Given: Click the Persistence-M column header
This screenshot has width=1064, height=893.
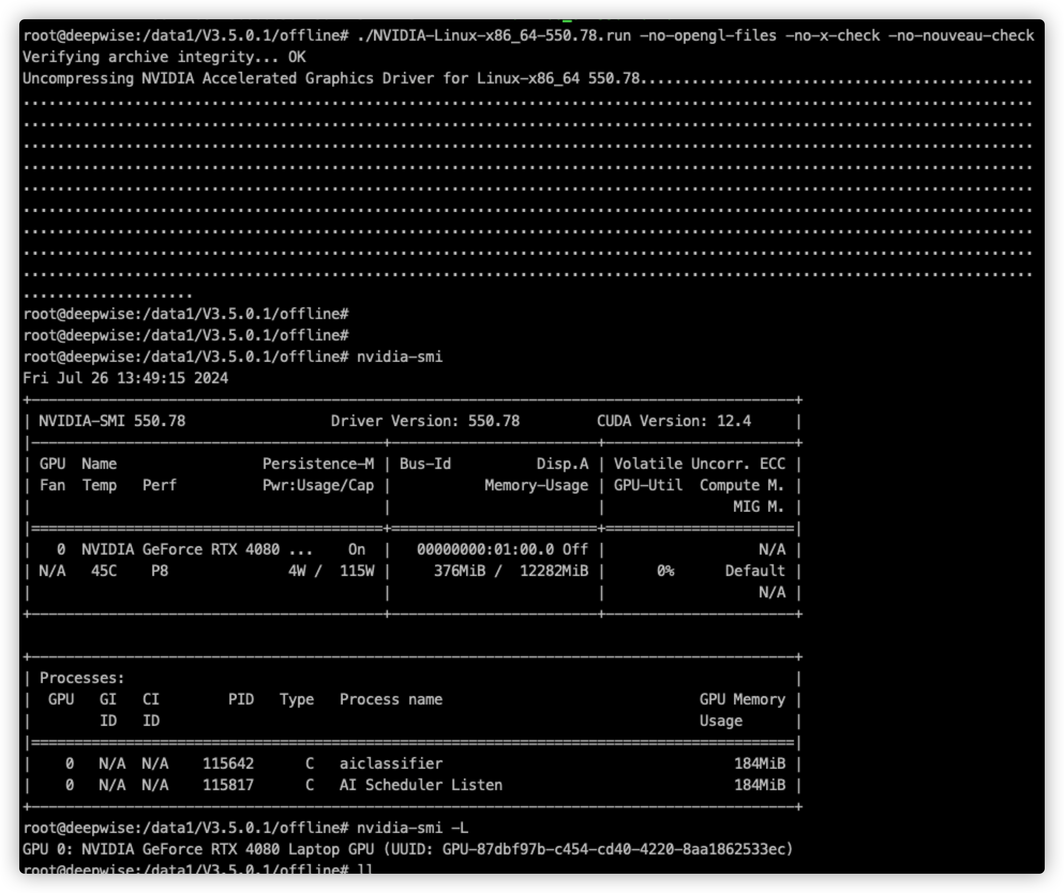Looking at the screenshot, I should pos(318,464).
